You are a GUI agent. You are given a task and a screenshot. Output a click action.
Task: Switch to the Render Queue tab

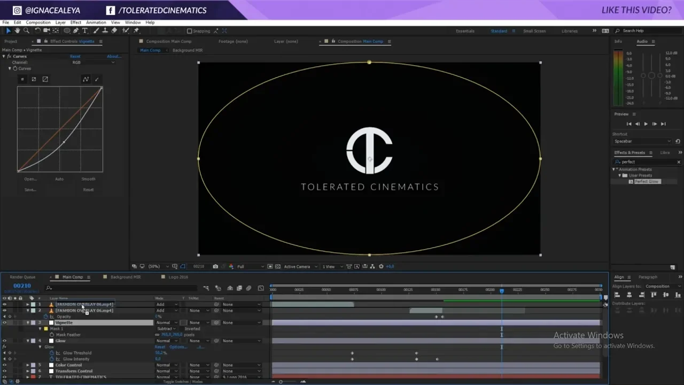(22, 277)
